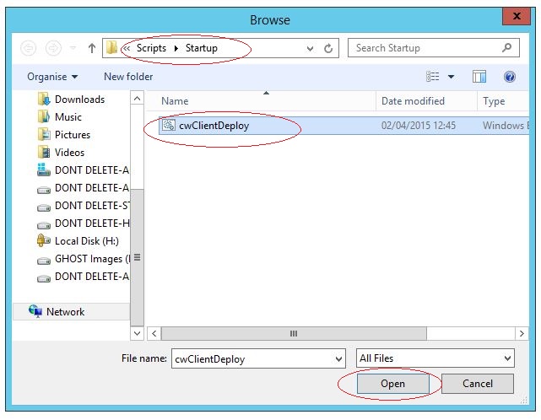Image resolution: width=541 pixels, height=420 pixels.
Task: Open the File name dropdown arrow
Action: 338,359
